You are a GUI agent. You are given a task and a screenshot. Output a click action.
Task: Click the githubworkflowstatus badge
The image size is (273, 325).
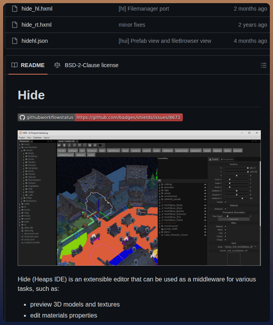click(x=100, y=117)
